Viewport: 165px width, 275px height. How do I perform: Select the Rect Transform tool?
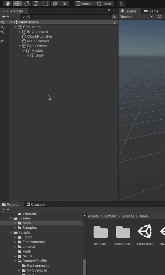coord(46,4)
